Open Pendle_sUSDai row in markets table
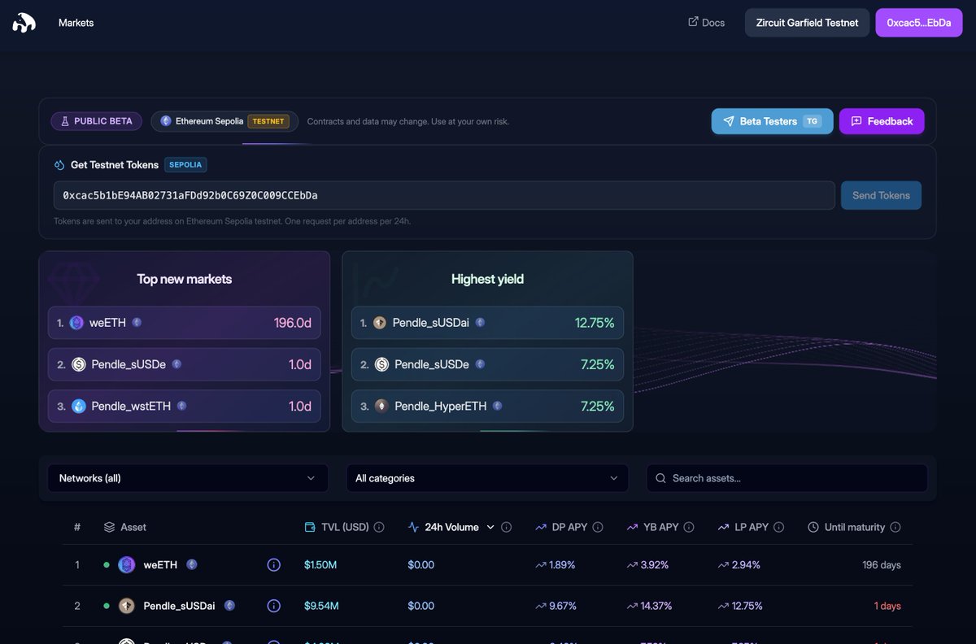Screen dimensions: 976x644 (x=487, y=606)
